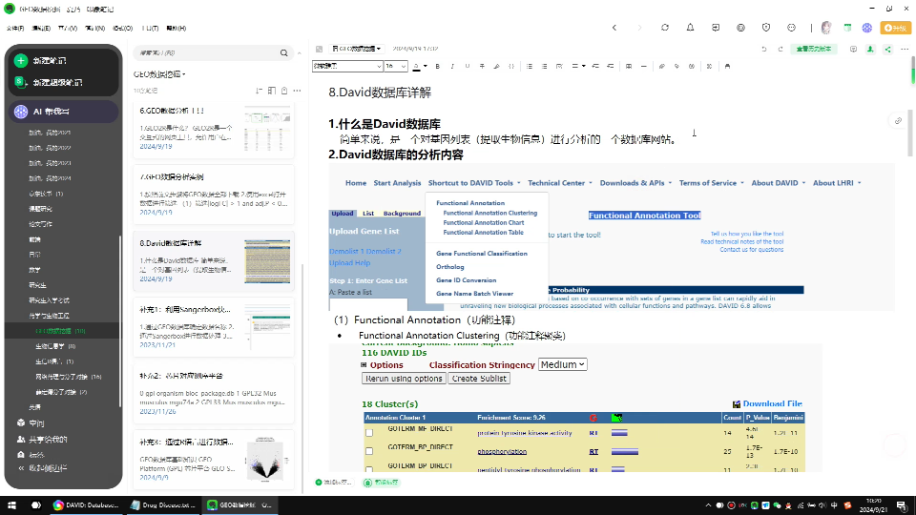Open the user avatar profile
The width and height of the screenshot is (916, 515).
click(826, 28)
